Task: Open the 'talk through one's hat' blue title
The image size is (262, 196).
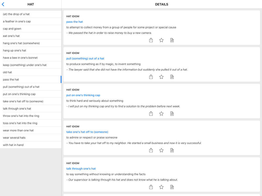Action: [x=81, y=169]
